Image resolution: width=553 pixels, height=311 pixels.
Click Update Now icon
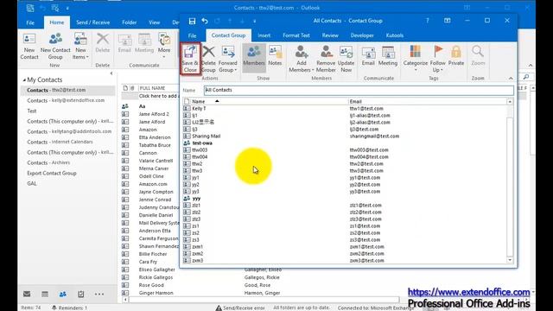346,59
